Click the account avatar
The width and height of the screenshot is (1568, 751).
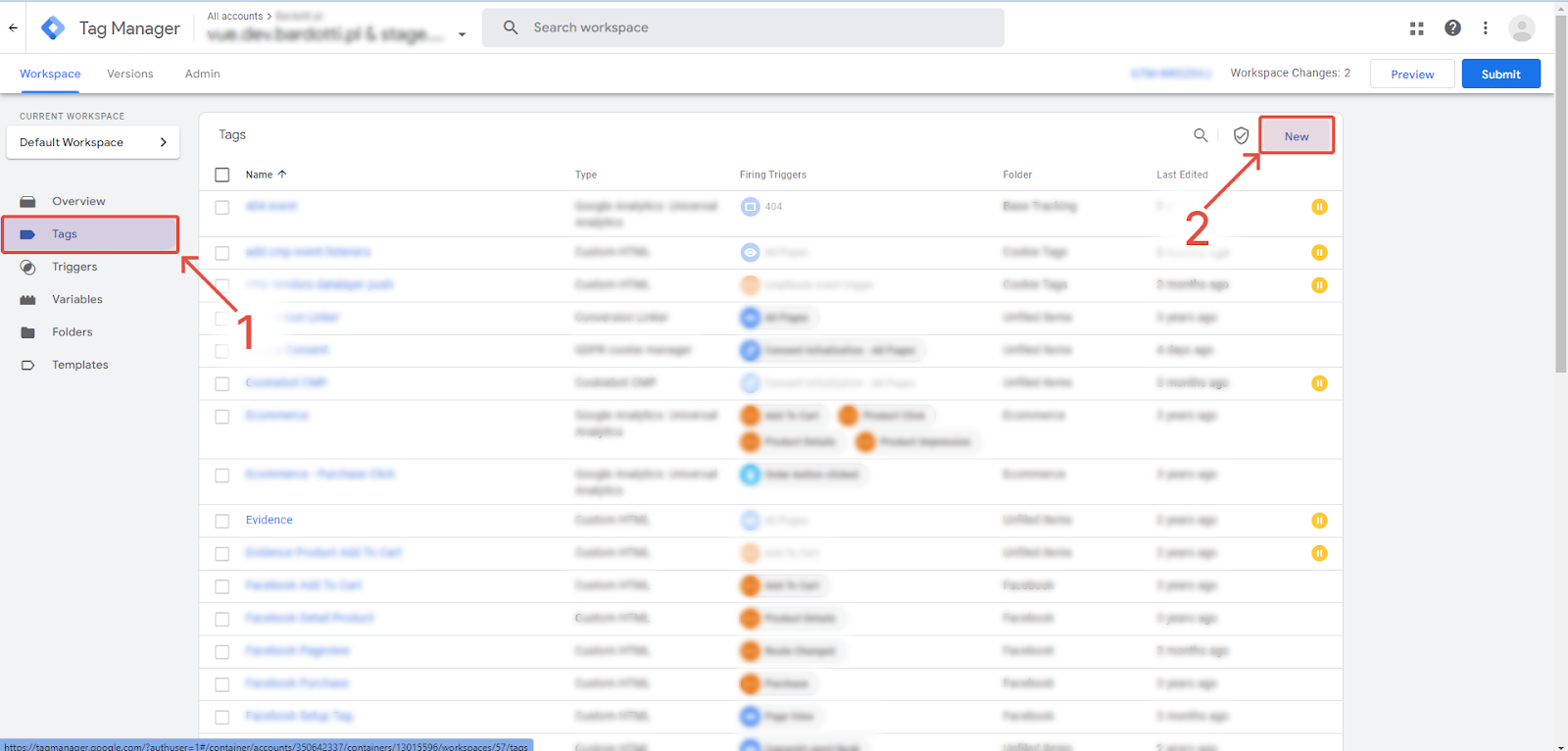pos(1522,28)
